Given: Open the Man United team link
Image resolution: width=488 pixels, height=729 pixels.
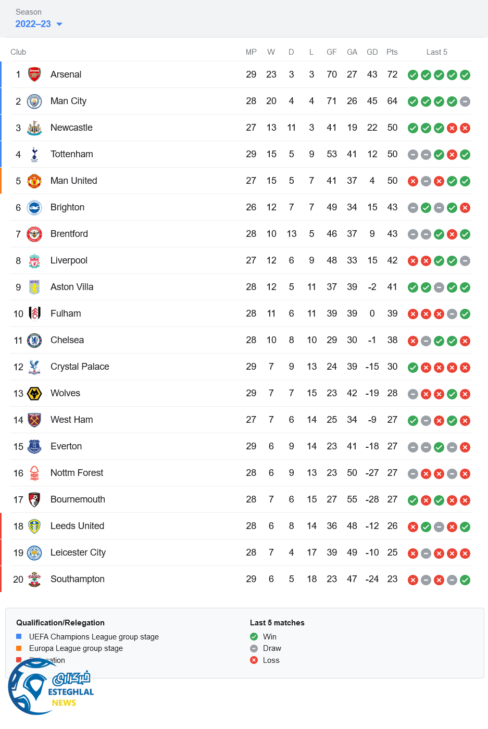Looking at the screenshot, I should pyautogui.click(x=73, y=181).
